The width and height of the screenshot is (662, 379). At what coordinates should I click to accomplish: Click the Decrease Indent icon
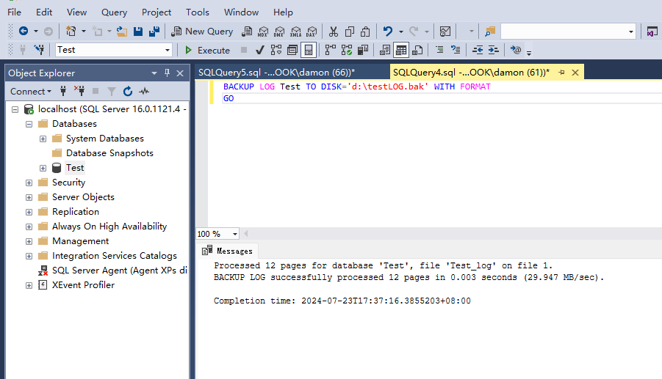(478, 50)
